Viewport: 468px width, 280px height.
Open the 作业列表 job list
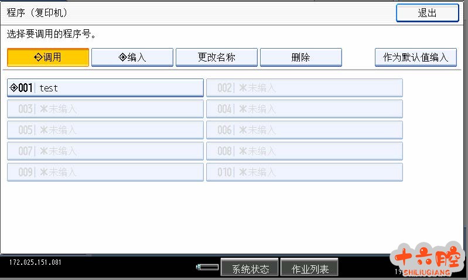pos(309,269)
